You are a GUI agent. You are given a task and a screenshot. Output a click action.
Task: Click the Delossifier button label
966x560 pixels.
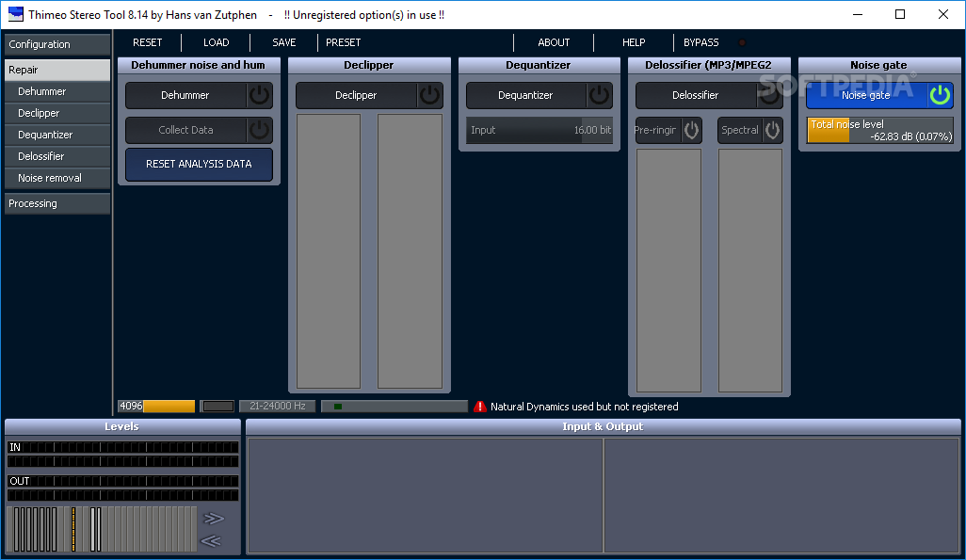pyautogui.click(x=695, y=95)
